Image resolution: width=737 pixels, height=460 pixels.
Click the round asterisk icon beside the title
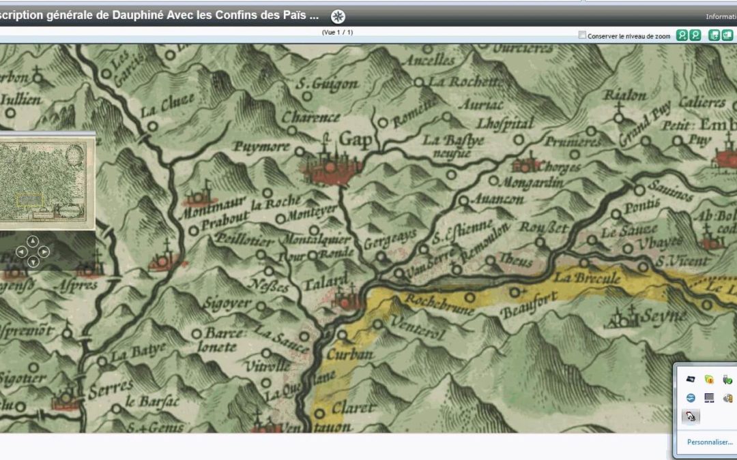click(338, 16)
